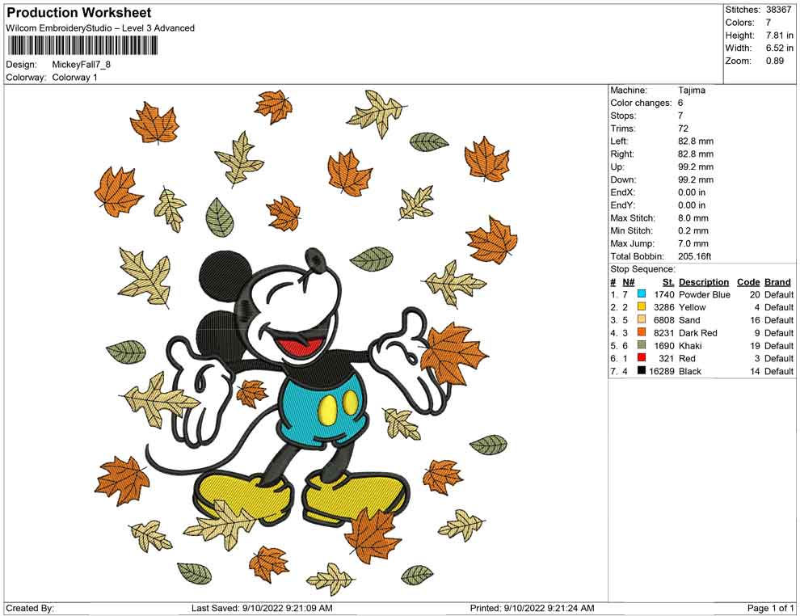Click the design name MickeyFall7_8

click(x=82, y=65)
